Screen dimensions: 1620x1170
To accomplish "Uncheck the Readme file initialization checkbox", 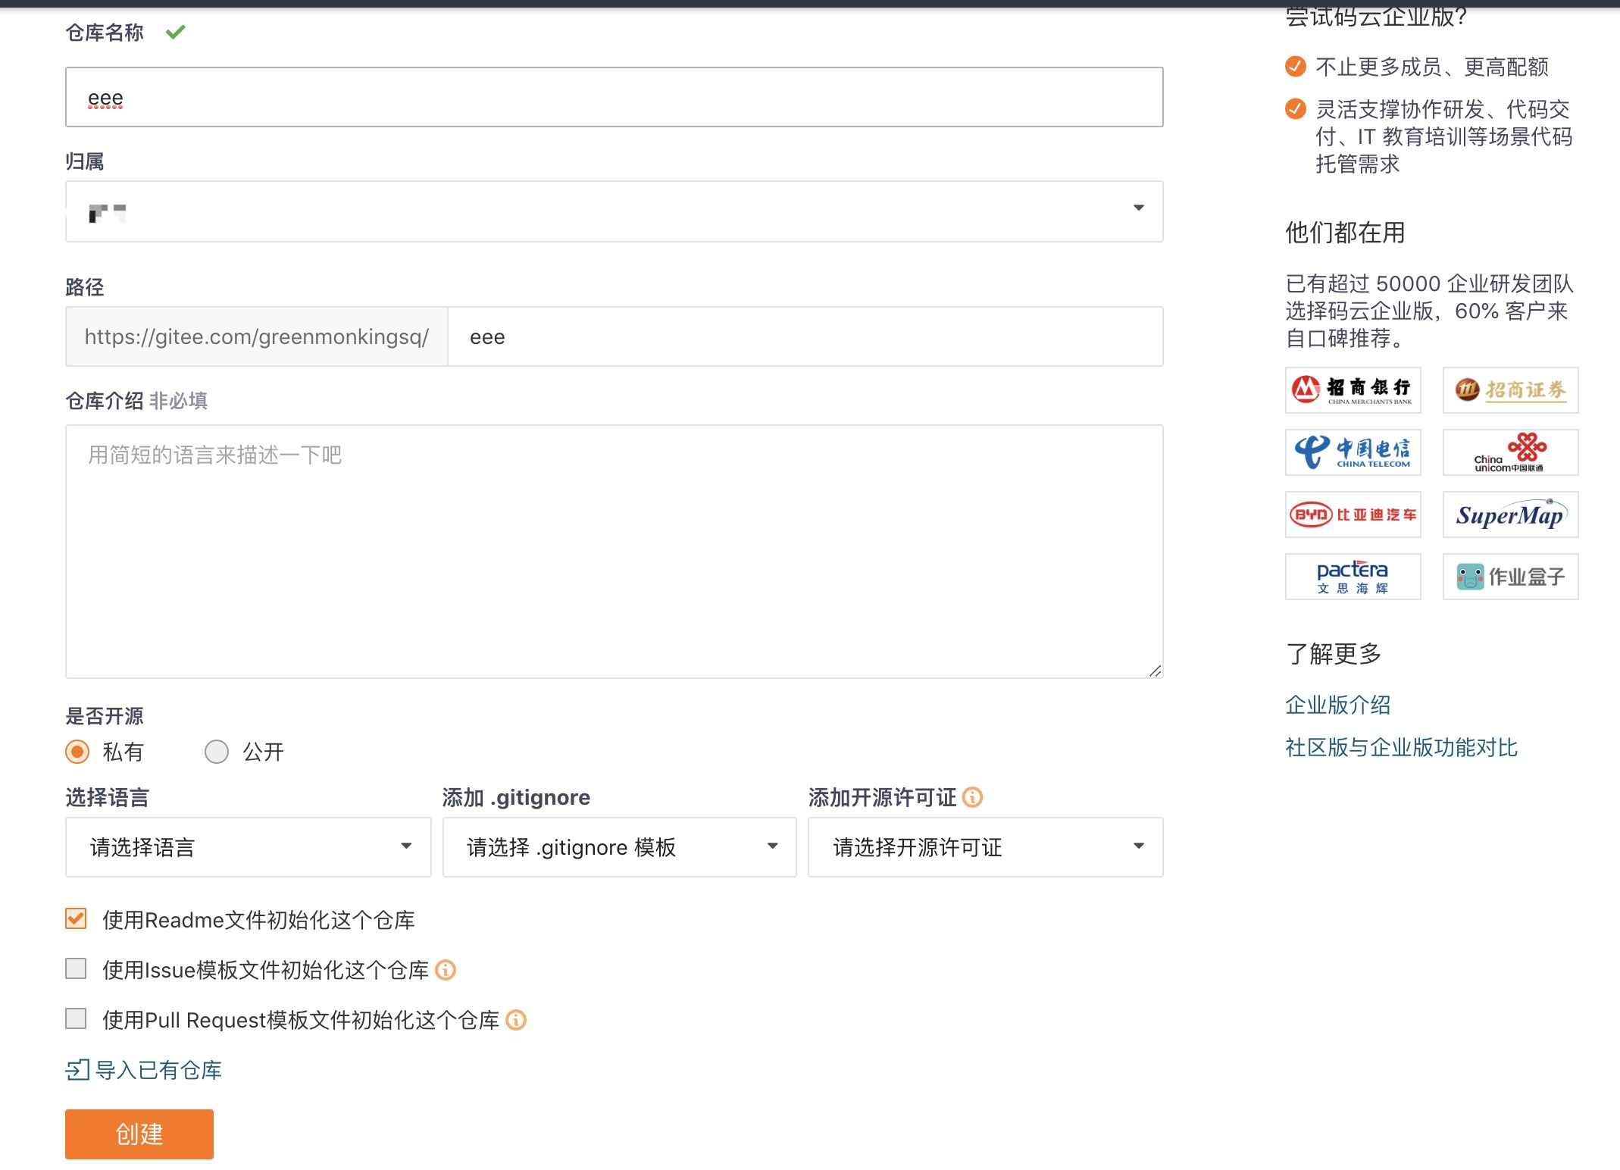I will pos(76,919).
